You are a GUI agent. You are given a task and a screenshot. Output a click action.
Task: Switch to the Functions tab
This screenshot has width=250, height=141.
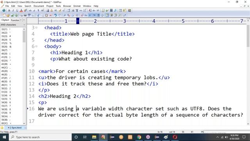(15, 20)
